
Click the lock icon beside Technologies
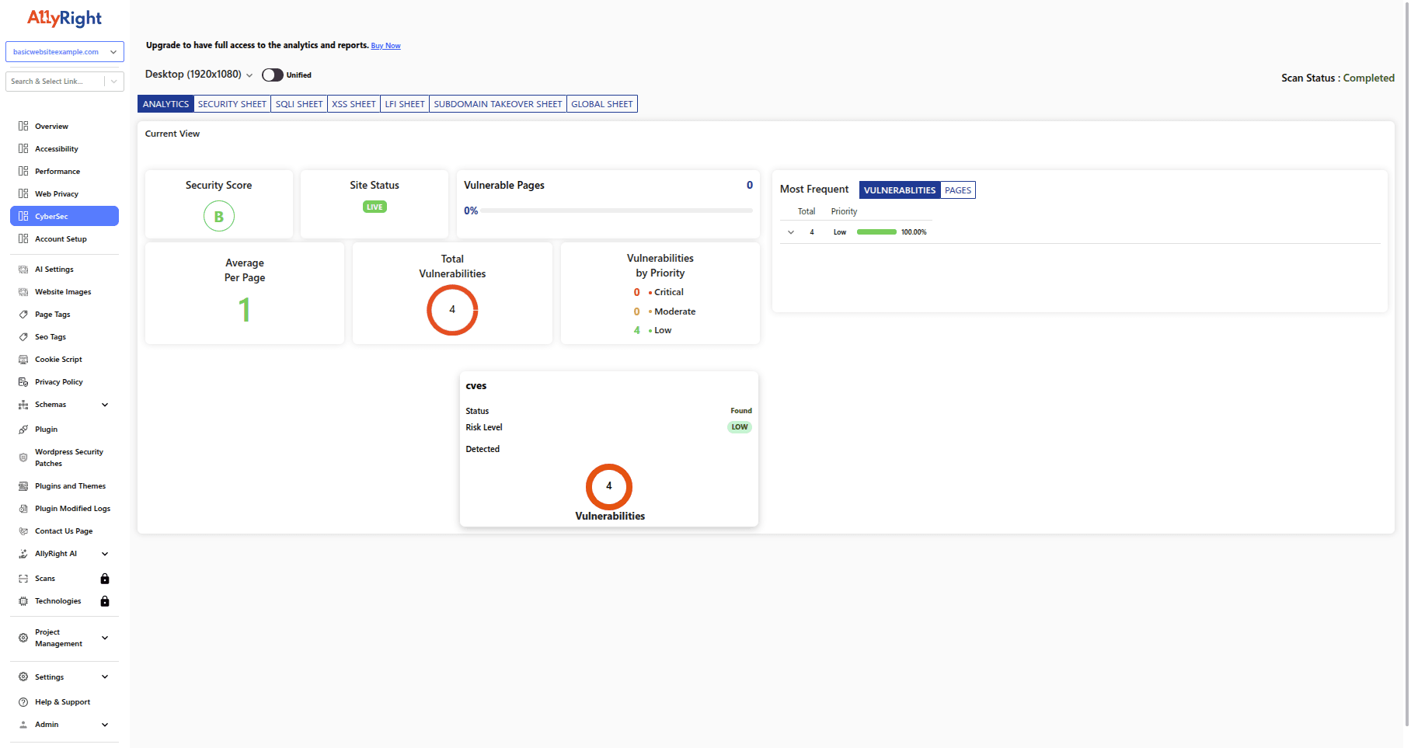click(105, 600)
